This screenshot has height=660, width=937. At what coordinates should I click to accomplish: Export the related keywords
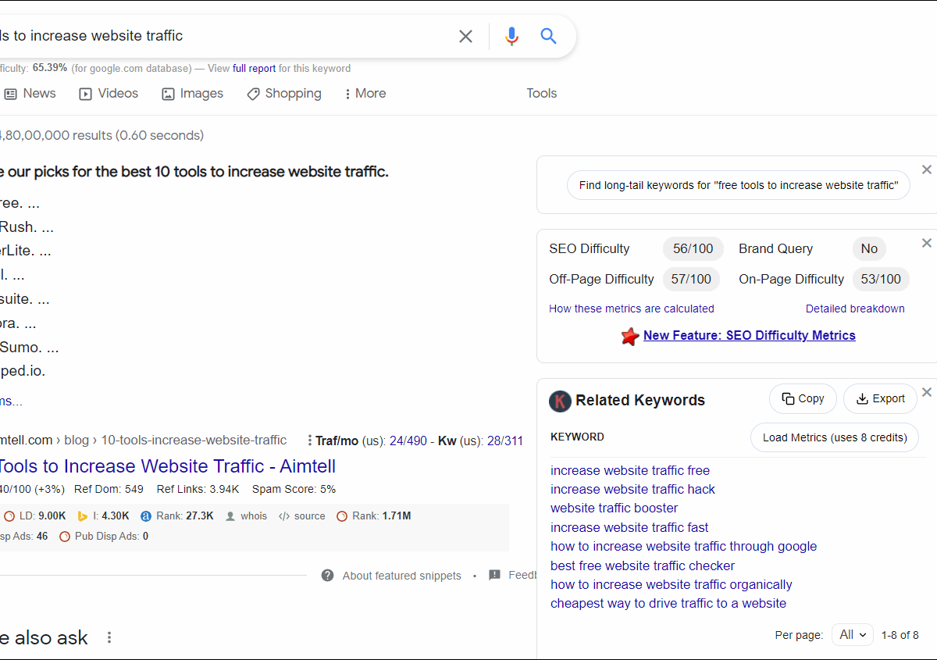(880, 398)
